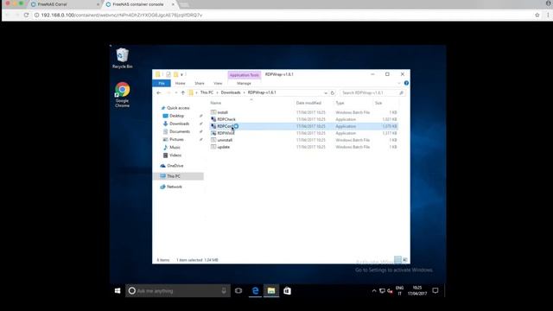
Task: Select Quick access in navigation pane
Action: coord(178,108)
